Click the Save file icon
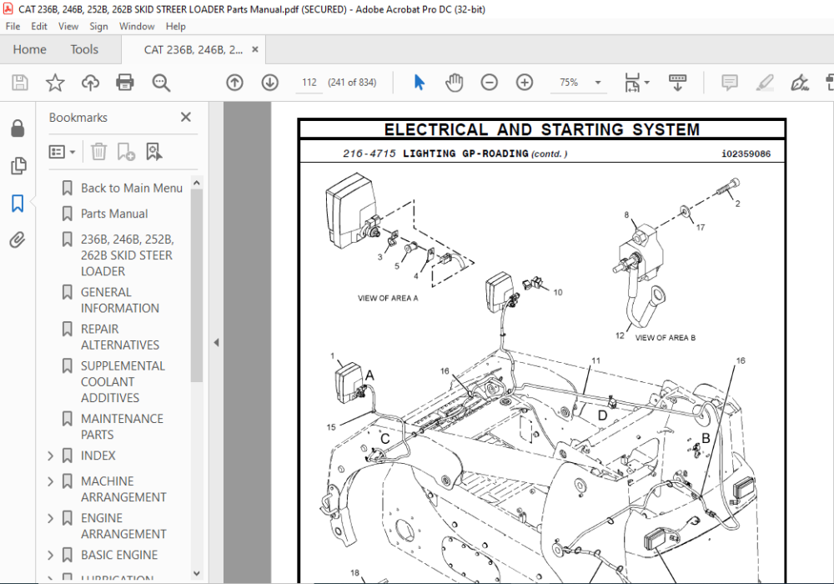 coord(20,83)
